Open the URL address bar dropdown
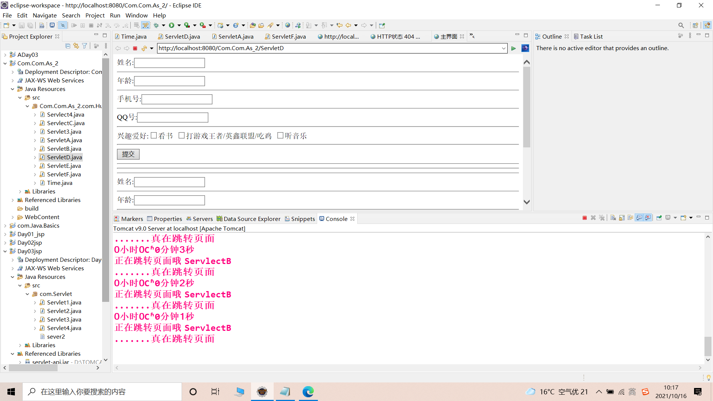This screenshot has width=713, height=401. 504,48
